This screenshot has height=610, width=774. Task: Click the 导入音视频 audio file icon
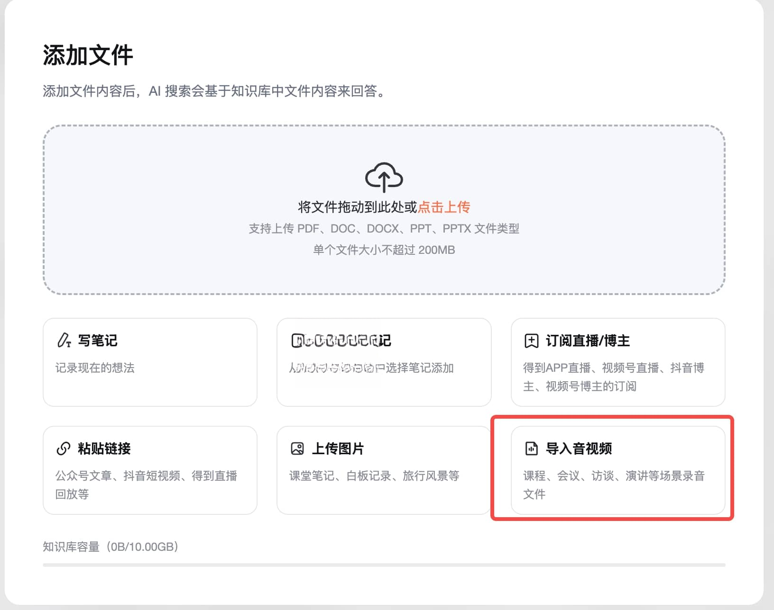pyautogui.click(x=532, y=449)
